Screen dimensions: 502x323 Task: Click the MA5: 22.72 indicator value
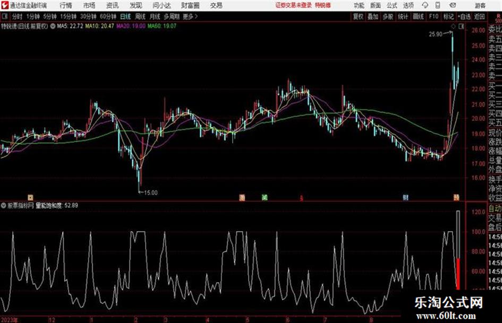pyautogui.click(x=70, y=26)
